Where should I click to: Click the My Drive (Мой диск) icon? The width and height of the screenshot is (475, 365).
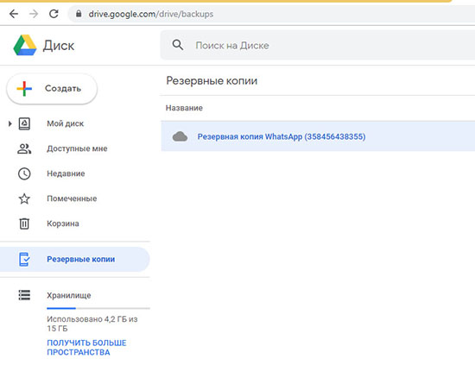(24, 123)
